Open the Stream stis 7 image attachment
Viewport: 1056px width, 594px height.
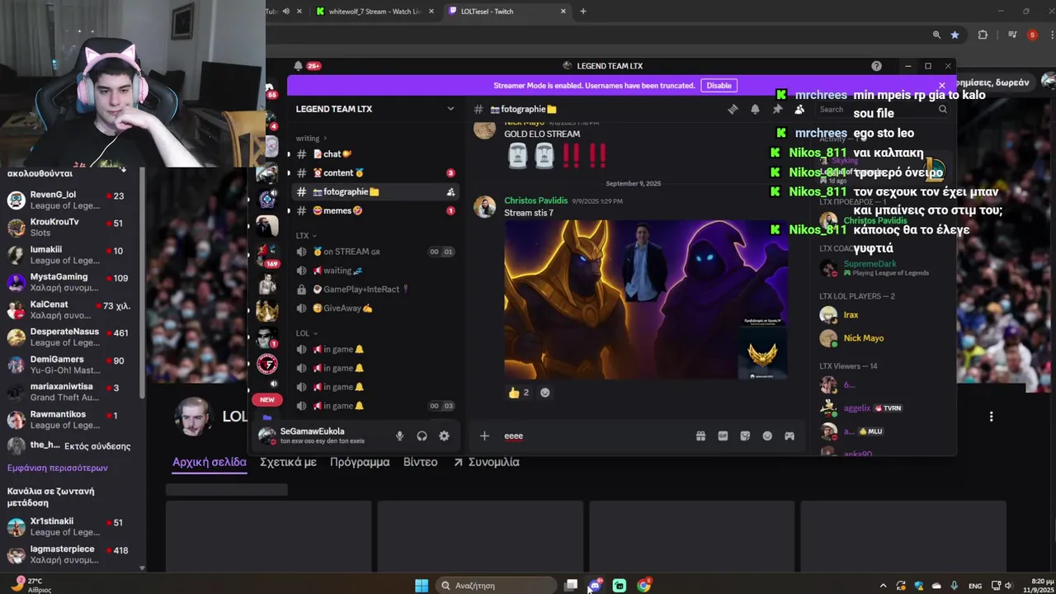(646, 300)
